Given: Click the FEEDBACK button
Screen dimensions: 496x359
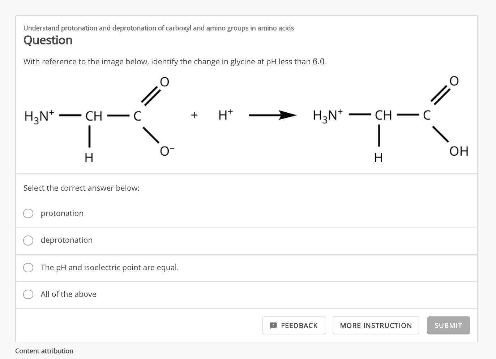Looking at the screenshot, I should tap(294, 325).
